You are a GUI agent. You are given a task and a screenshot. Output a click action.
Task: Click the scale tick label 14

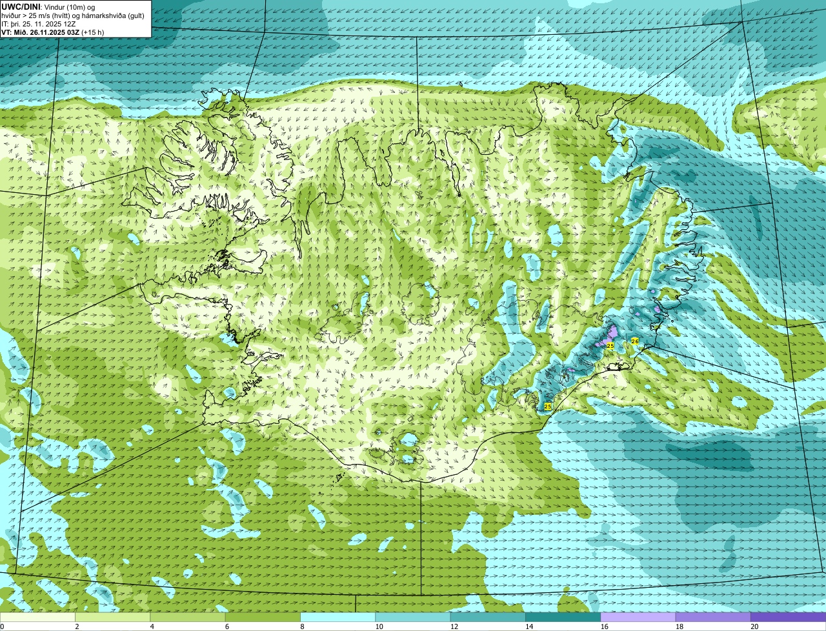(x=529, y=626)
